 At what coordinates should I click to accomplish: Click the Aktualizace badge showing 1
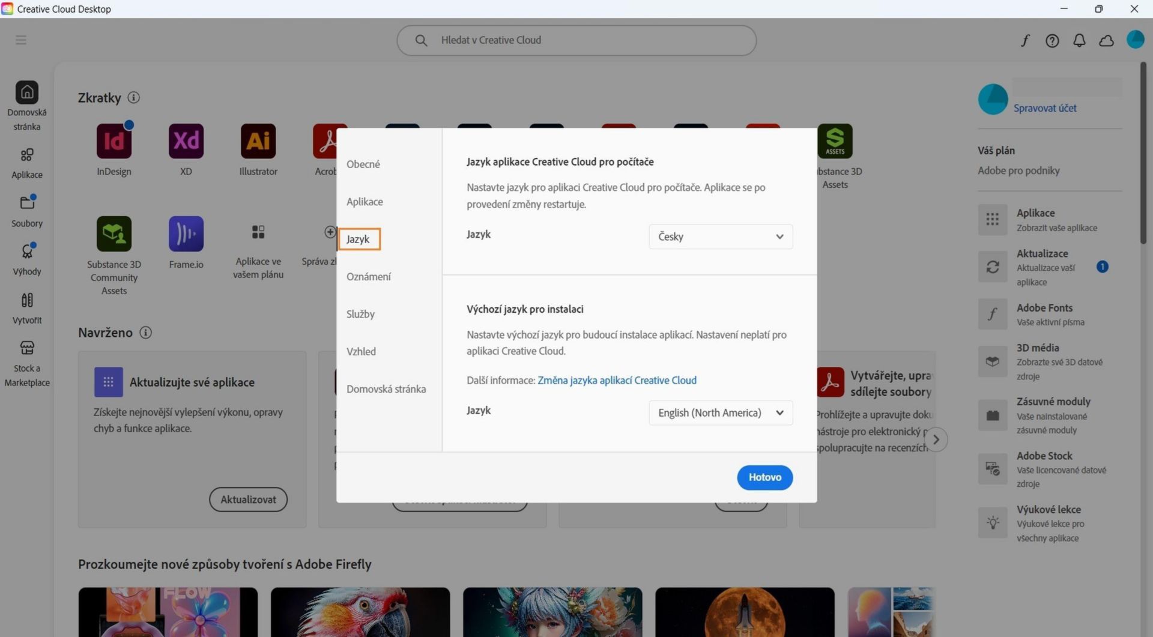coord(1102,267)
